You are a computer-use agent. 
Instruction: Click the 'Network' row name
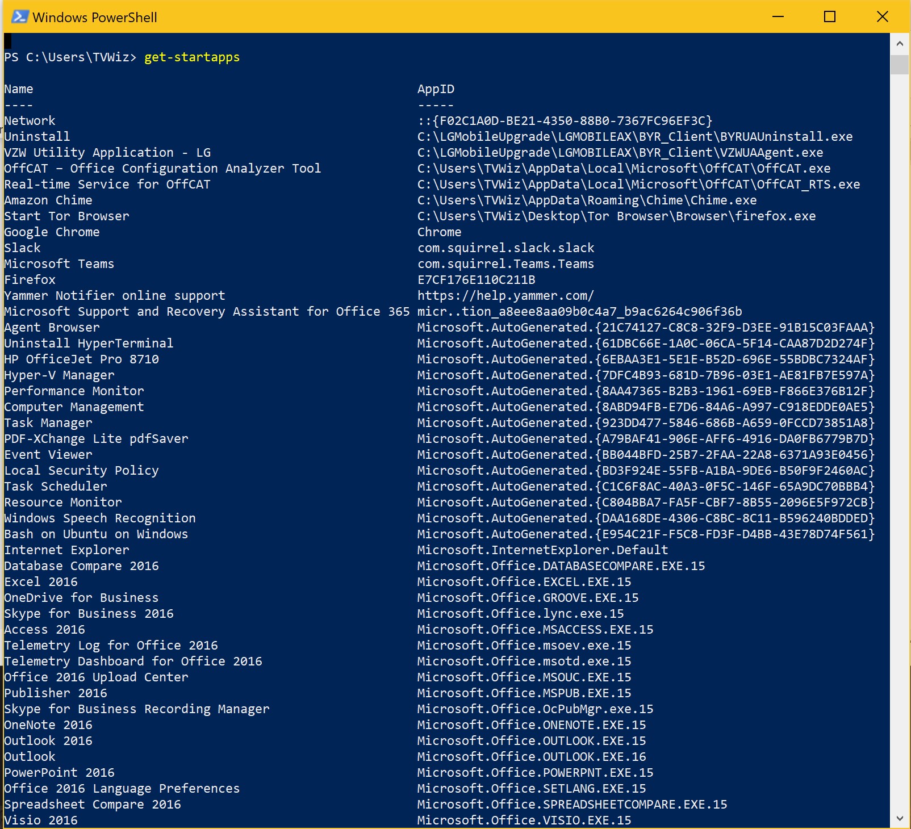coord(30,121)
